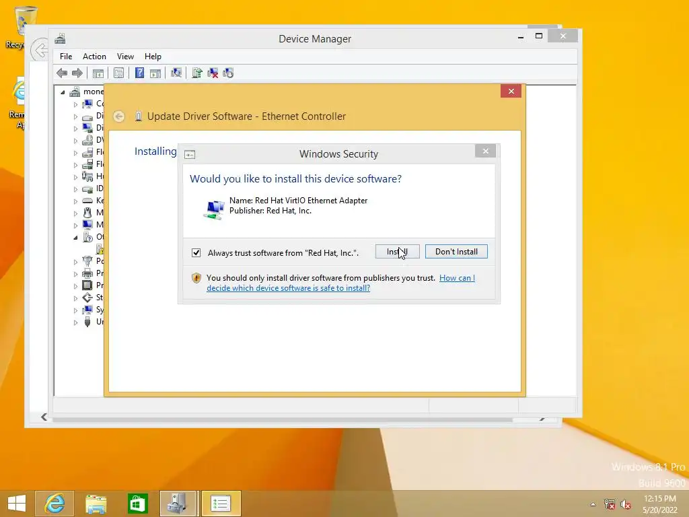Select the System devices icon
This screenshot has height=517, width=689.
click(x=87, y=310)
